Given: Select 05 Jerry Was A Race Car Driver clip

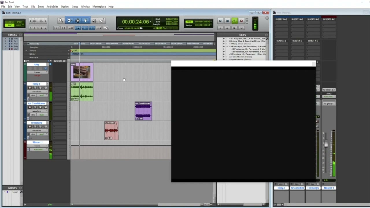Looking at the screenshot, I should [x=247, y=41].
